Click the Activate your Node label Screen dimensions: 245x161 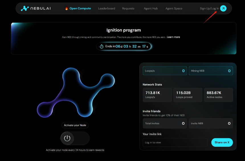(75, 125)
